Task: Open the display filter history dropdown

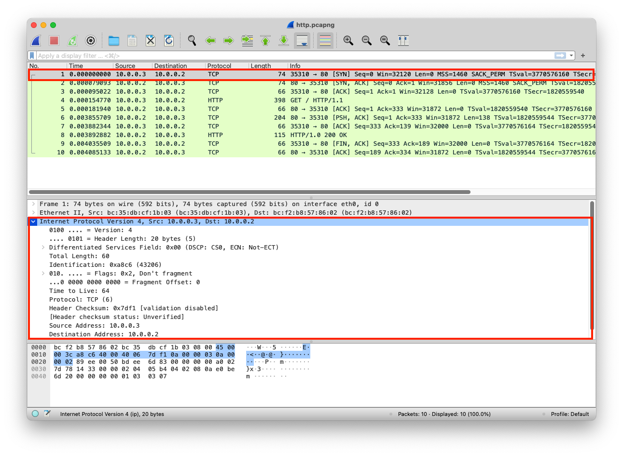Action: [x=571, y=55]
